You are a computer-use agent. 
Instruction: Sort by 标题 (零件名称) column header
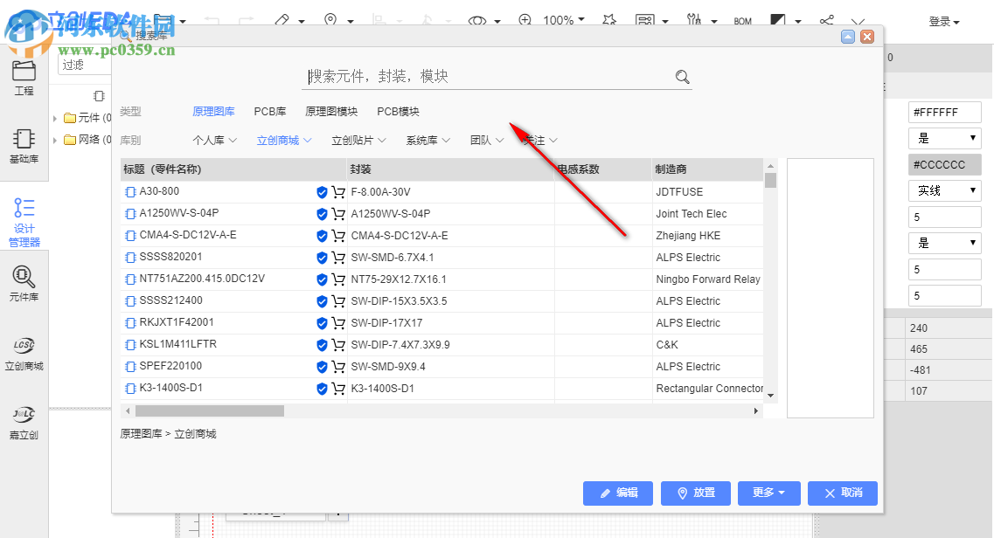pos(234,169)
